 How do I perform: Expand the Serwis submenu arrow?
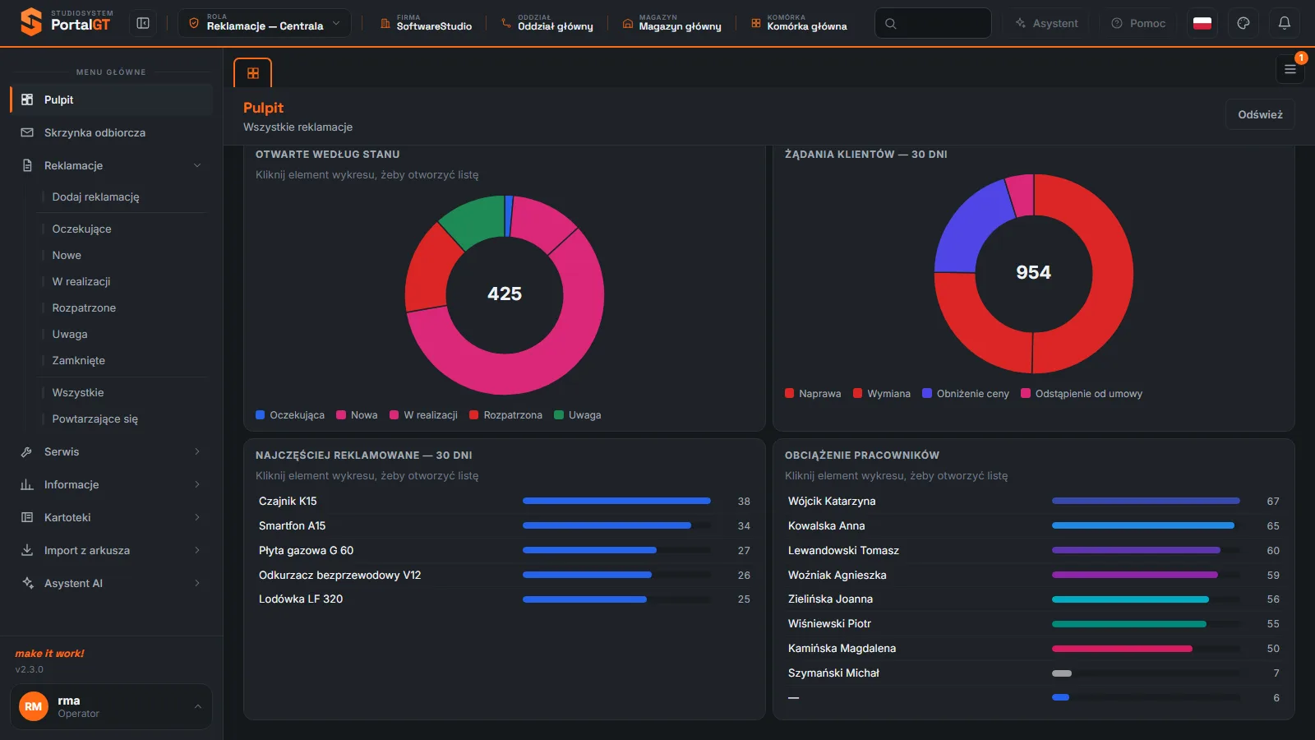pos(197,451)
